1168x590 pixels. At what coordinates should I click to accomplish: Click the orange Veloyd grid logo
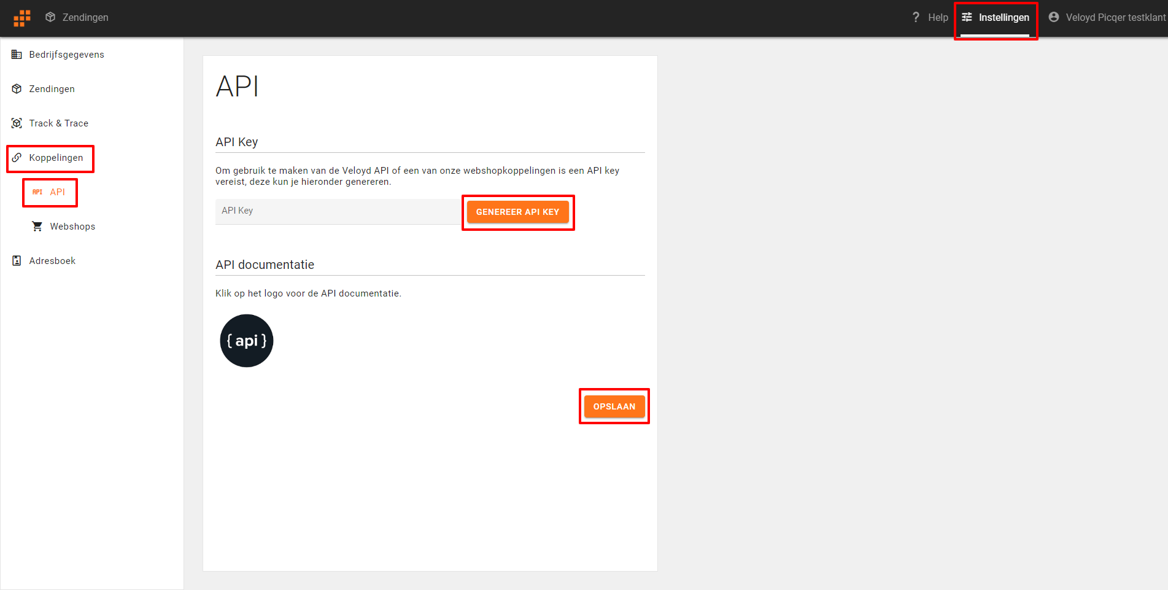22,18
